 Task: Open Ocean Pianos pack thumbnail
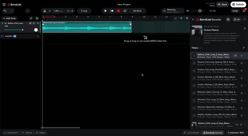click(x=197, y=31)
